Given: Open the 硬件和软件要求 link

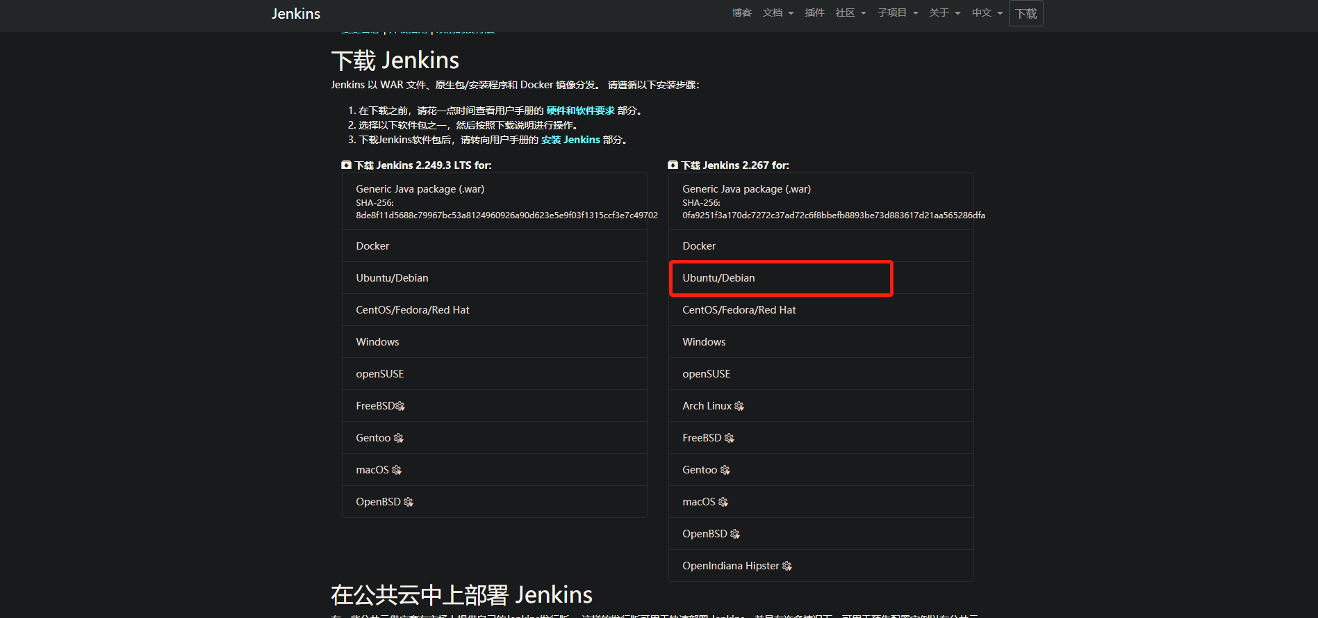Looking at the screenshot, I should click(580, 111).
